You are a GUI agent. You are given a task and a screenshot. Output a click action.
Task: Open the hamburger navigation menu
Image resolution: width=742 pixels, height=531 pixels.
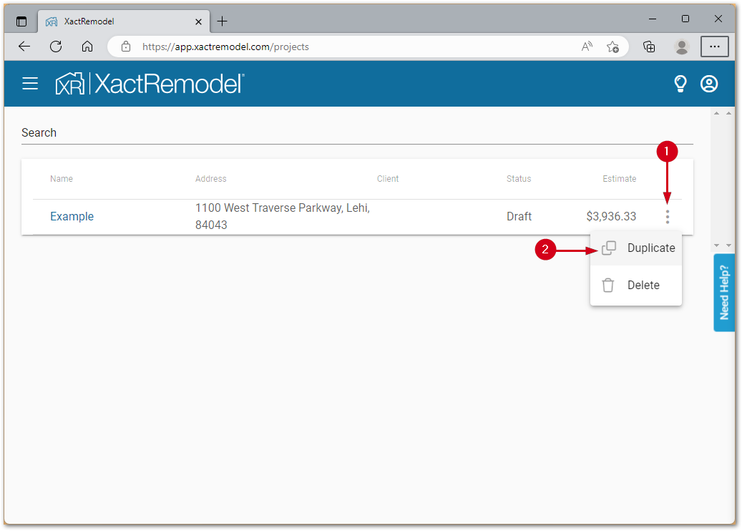[30, 84]
